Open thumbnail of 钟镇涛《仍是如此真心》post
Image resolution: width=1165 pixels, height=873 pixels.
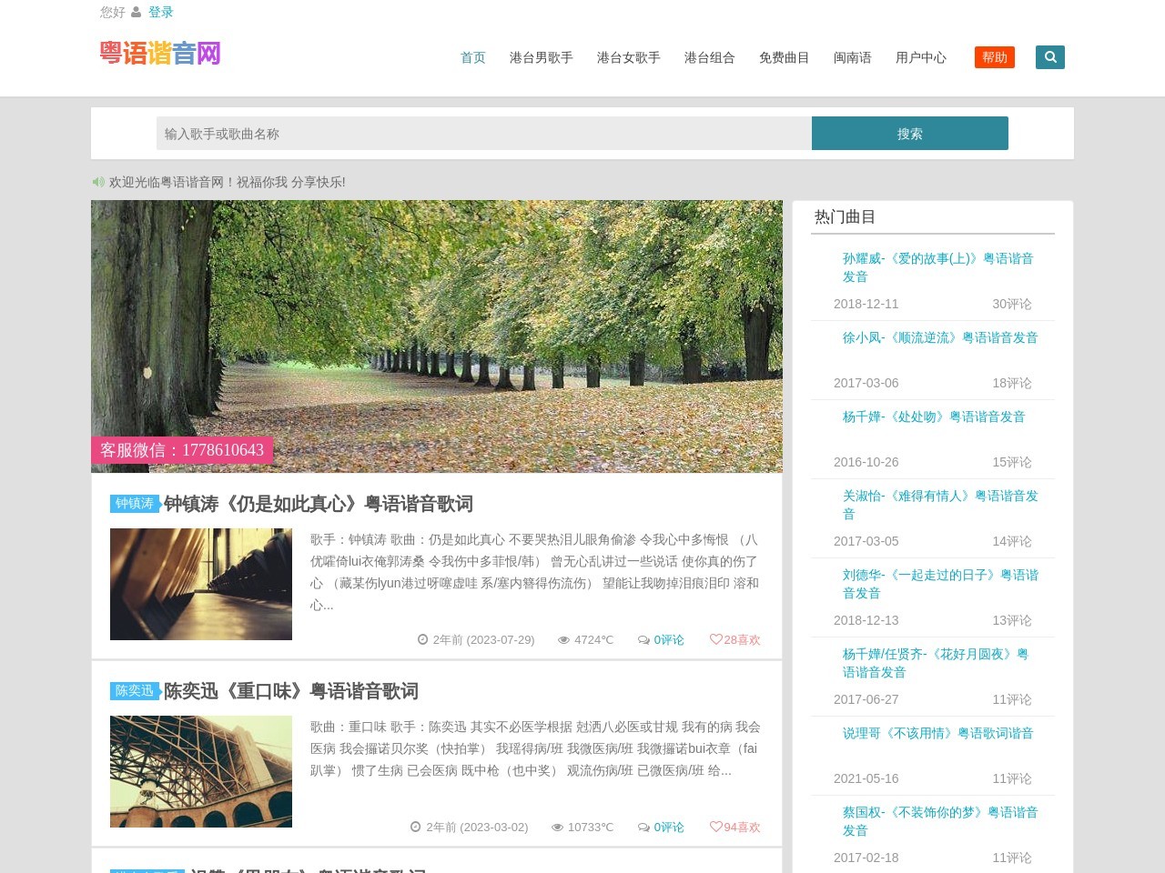click(x=201, y=584)
